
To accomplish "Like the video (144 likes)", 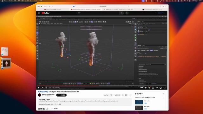I will (x=106, y=95).
